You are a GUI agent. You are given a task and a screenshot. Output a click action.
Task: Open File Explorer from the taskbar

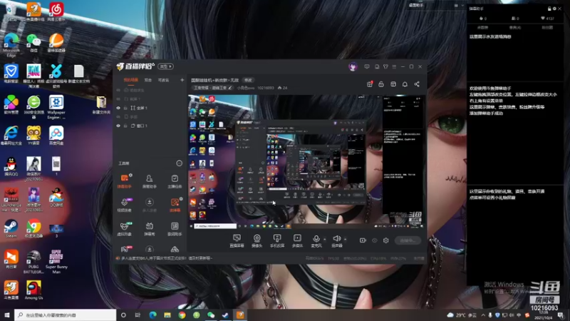pyautogui.click(x=167, y=315)
